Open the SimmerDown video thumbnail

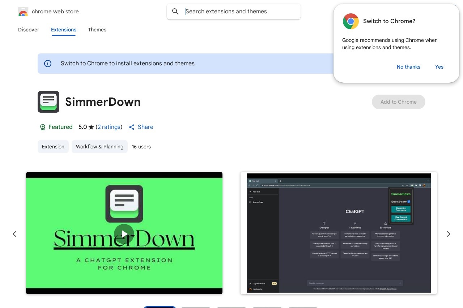tap(124, 233)
